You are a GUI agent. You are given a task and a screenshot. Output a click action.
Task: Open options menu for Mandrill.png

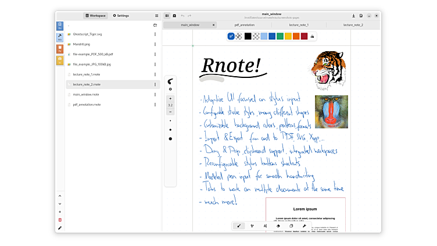pyautogui.click(x=155, y=44)
